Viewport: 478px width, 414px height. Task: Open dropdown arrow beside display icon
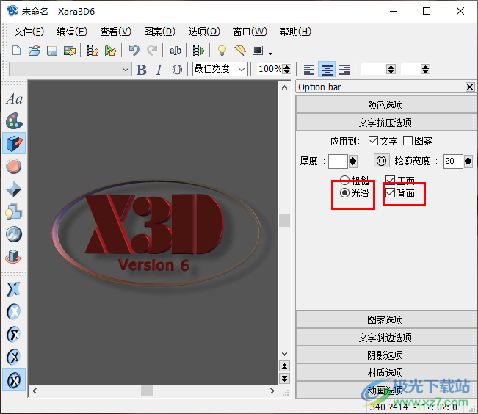coord(270,54)
